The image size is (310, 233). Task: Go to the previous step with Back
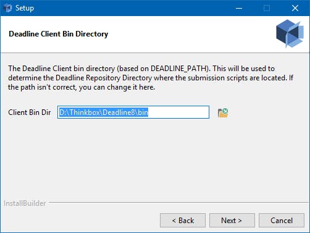click(183, 221)
